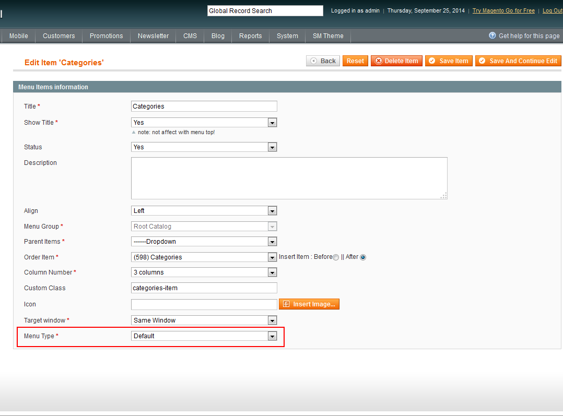The height and width of the screenshot is (416, 563).
Task: Open the Menu Type dropdown
Action: 204,336
